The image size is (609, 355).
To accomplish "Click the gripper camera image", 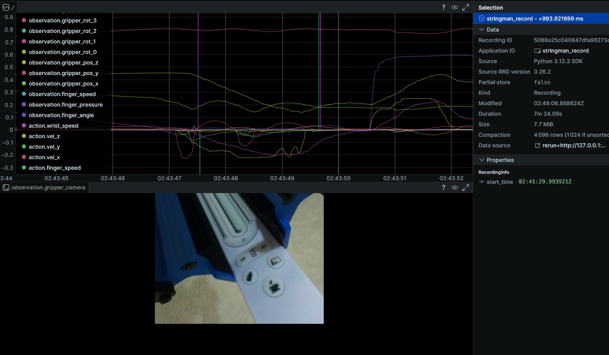I will (239, 258).
